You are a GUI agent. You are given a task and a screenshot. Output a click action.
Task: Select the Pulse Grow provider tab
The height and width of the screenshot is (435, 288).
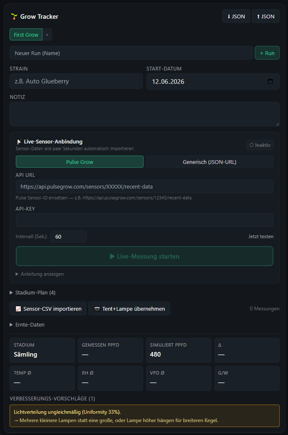tap(80, 162)
